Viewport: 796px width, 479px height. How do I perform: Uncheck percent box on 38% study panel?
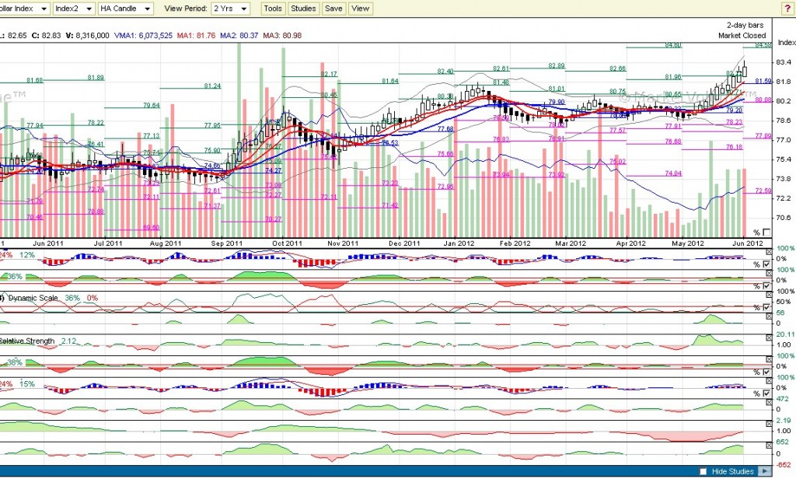coord(766,372)
